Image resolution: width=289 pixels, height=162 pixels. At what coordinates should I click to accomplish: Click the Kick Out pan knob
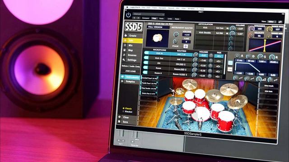(211, 60)
